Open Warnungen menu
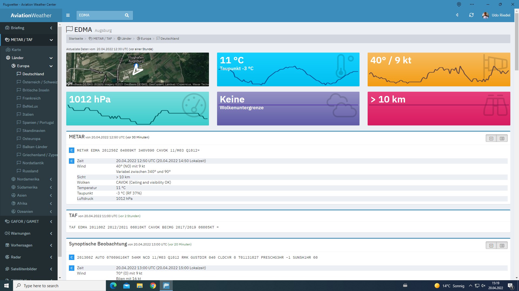This screenshot has width=519, height=291. [29, 233]
